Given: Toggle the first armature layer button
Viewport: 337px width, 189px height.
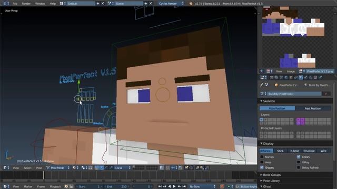Looking at the screenshot, I should (x=261, y=120).
